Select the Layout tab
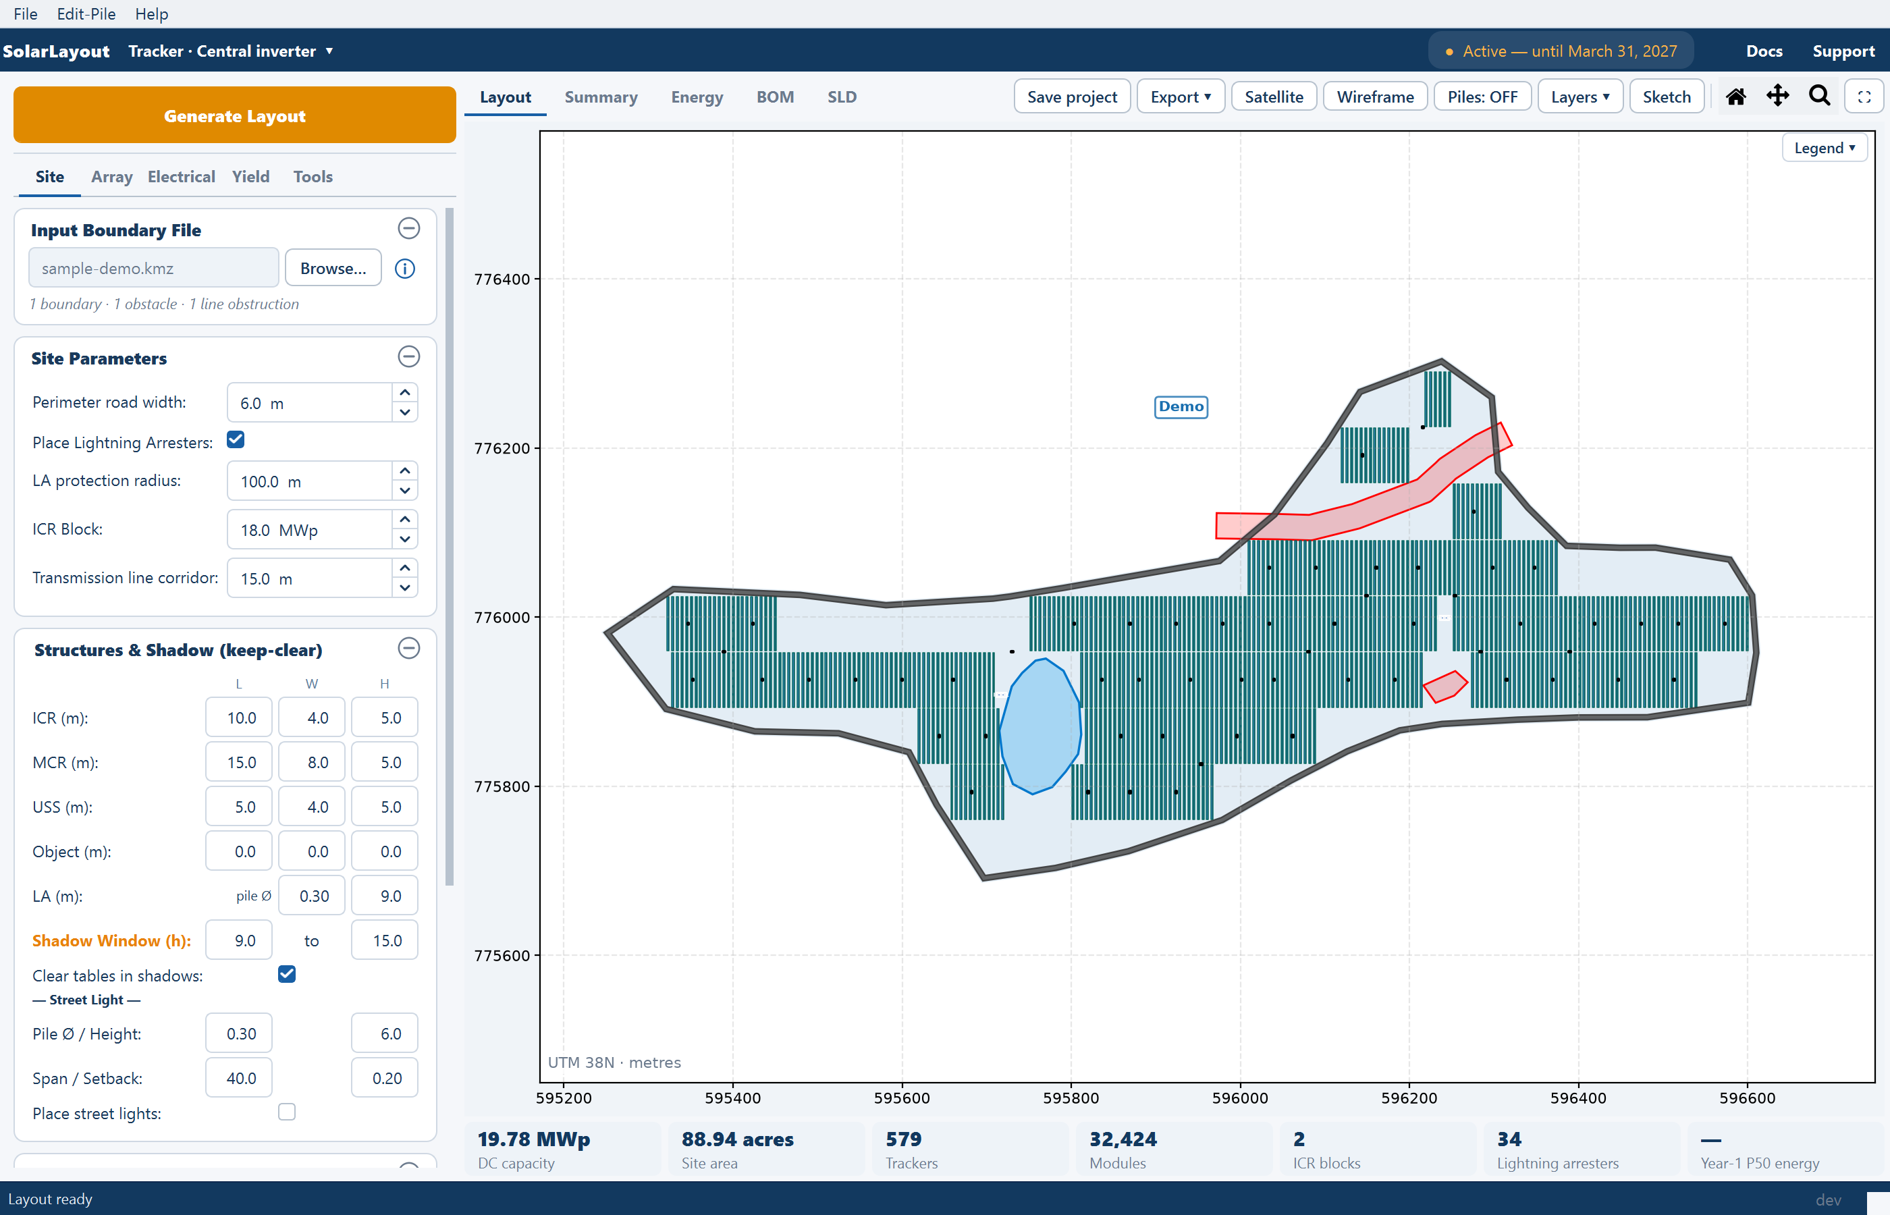The width and height of the screenshot is (1890, 1215). click(506, 97)
